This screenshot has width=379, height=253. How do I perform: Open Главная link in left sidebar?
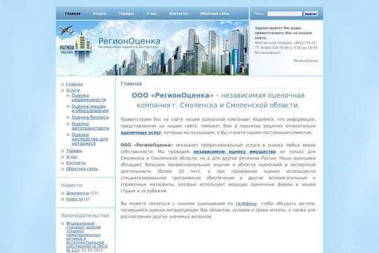pos(75,84)
